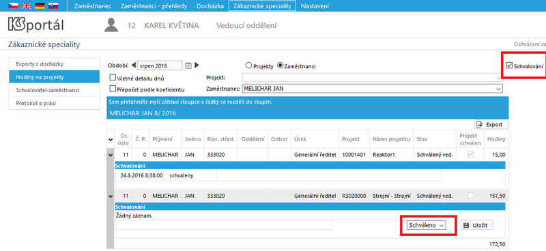
Task: Click the total hours 172,50
Action: (497, 244)
